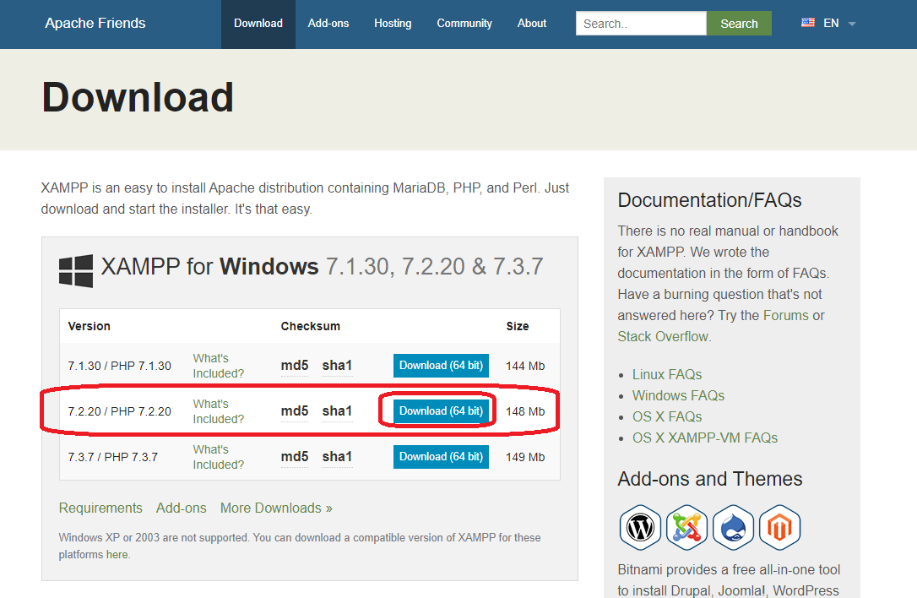Go to the Hosting navigation item
Viewport: 917px width, 598px height.
[393, 24]
